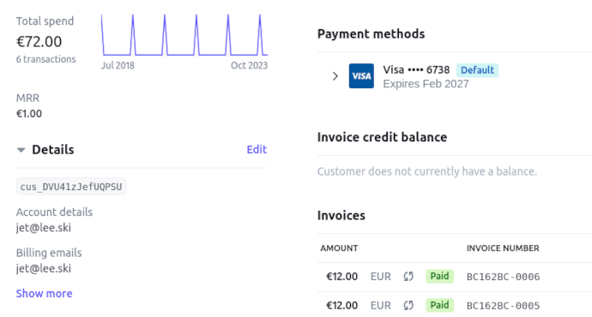Click the account email jet@lee.ski
The width and height of the screenshot is (592, 317).
[44, 228]
